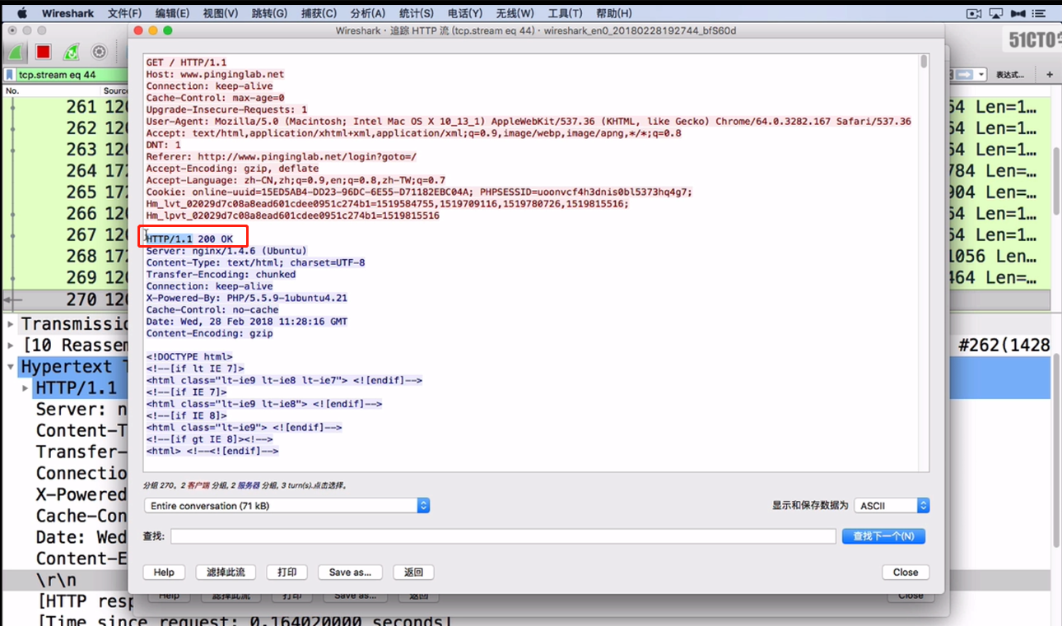Click the Host: www.pinginglab.net line
The width and height of the screenshot is (1062, 626).
pos(215,74)
